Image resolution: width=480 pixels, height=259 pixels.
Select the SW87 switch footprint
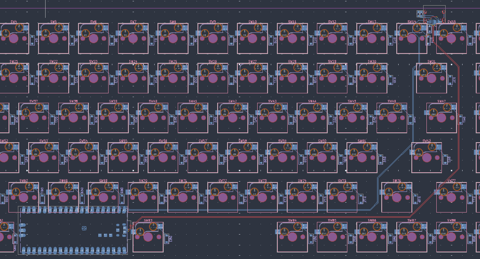pyautogui.click(x=412, y=237)
